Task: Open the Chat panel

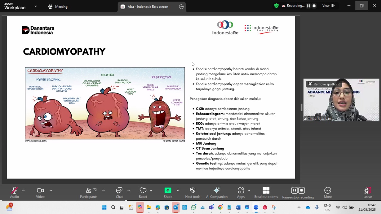Action: 119,192
